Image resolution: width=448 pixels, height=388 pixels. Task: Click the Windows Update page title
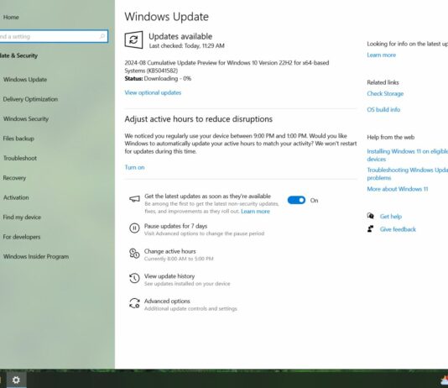point(166,17)
